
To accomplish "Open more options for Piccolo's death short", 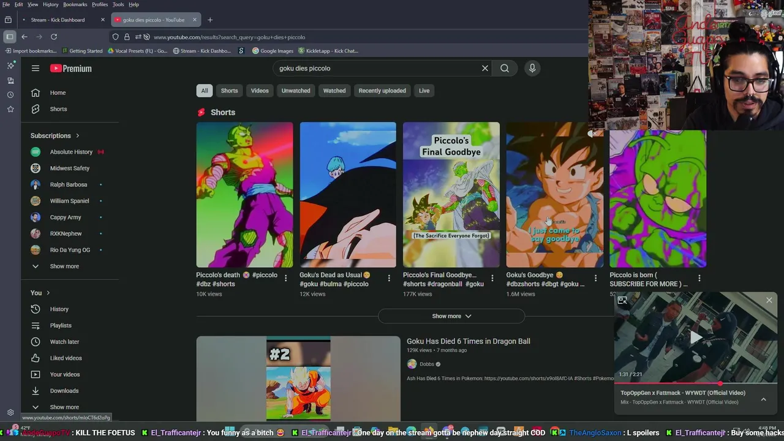I will pos(285,278).
